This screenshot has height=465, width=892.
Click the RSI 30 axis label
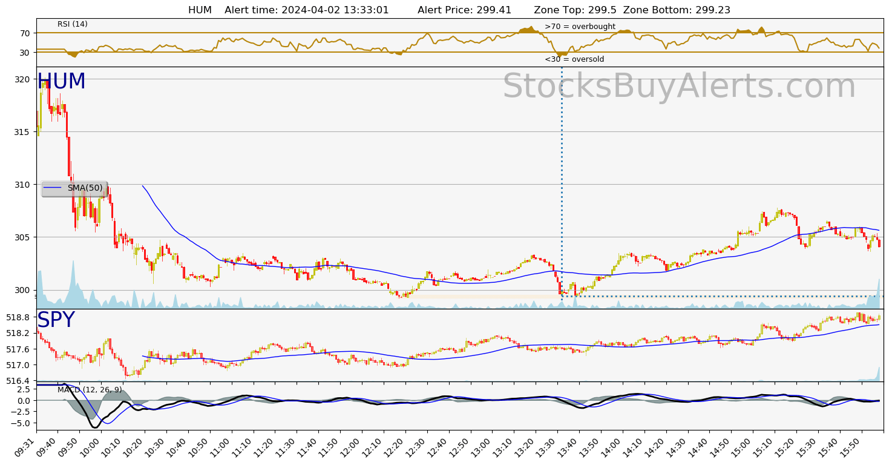click(x=25, y=53)
